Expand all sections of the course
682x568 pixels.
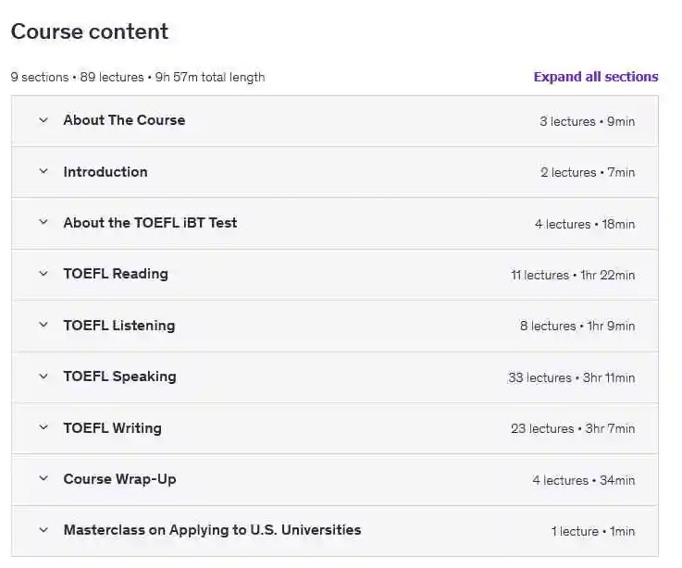click(595, 77)
